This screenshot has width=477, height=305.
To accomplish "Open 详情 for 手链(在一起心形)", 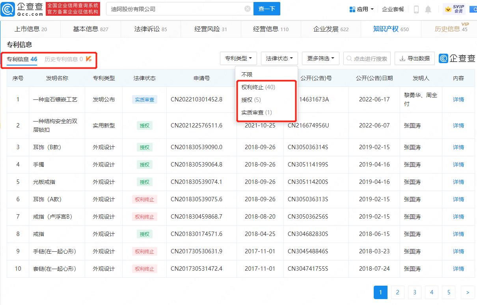I will (458, 251).
